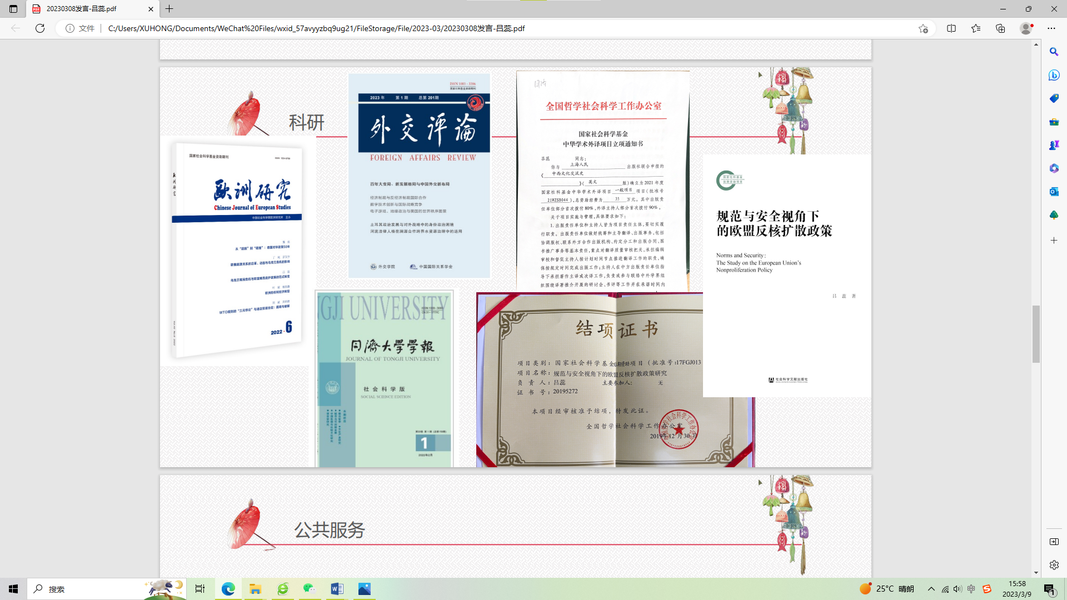Open a new tab
The image size is (1067, 600).
tap(169, 9)
